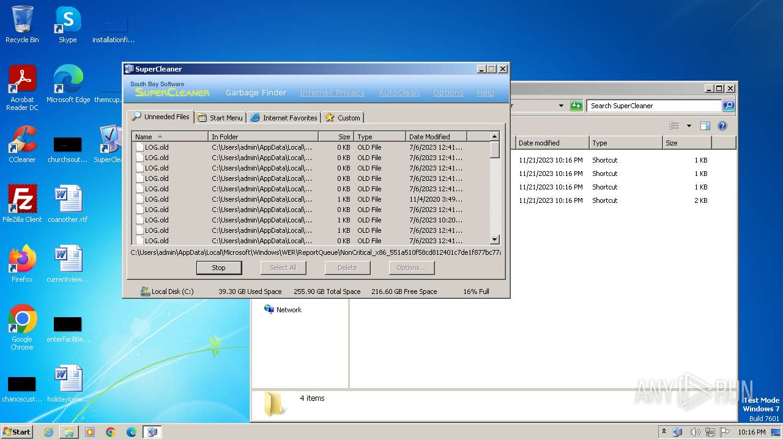
Task: Switch to the Unneeded Files tab
Action: coord(161,117)
